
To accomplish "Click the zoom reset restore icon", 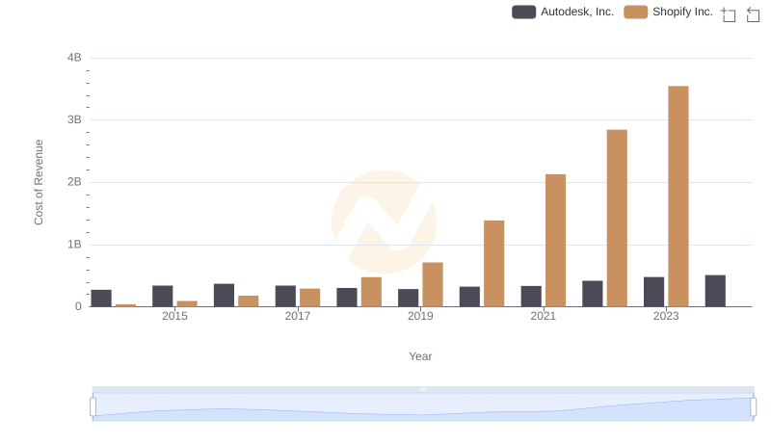I will [753, 14].
